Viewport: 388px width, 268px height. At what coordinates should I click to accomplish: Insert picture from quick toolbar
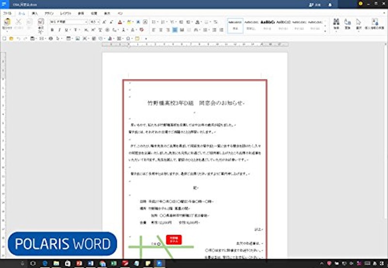[78, 39]
